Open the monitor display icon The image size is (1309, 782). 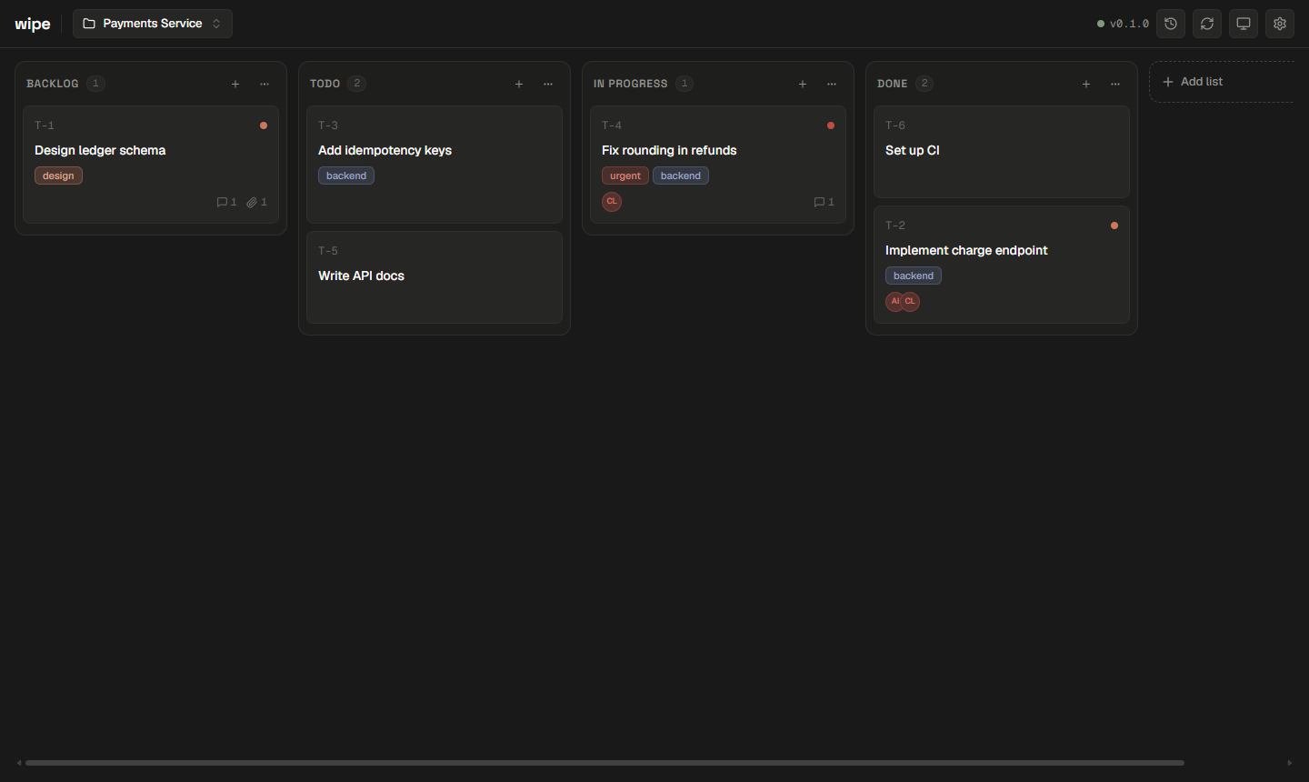[1244, 24]
